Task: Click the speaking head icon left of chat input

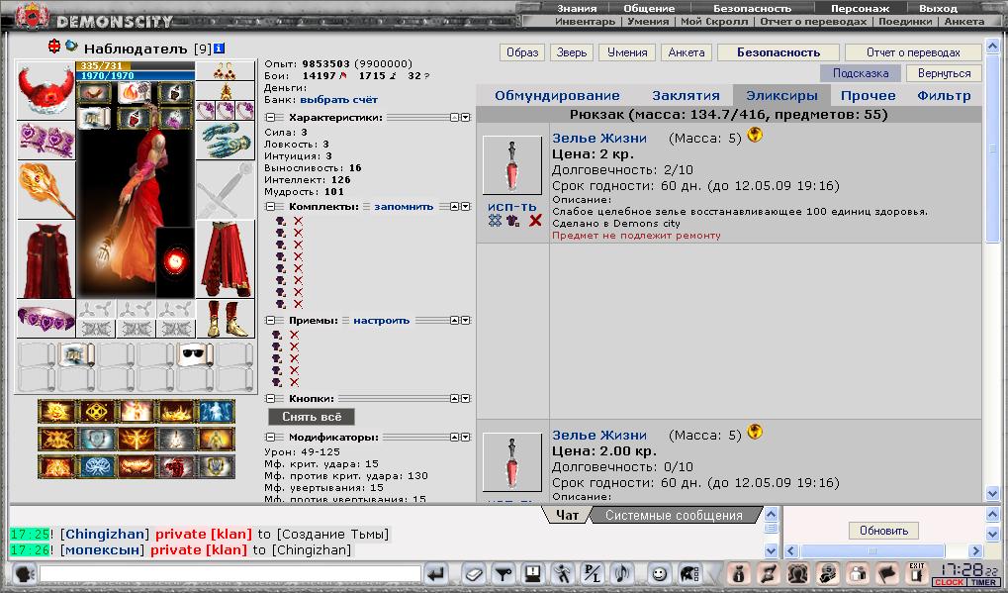Action: click(24, 573)
